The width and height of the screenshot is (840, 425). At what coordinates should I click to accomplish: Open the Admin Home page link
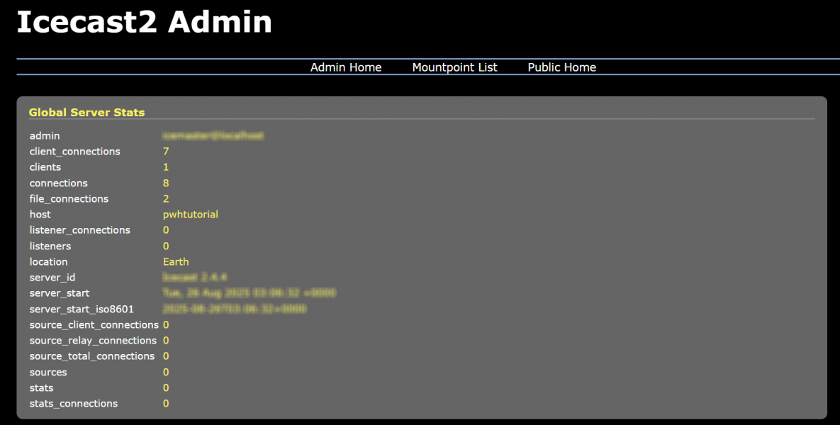coord(346,67)
